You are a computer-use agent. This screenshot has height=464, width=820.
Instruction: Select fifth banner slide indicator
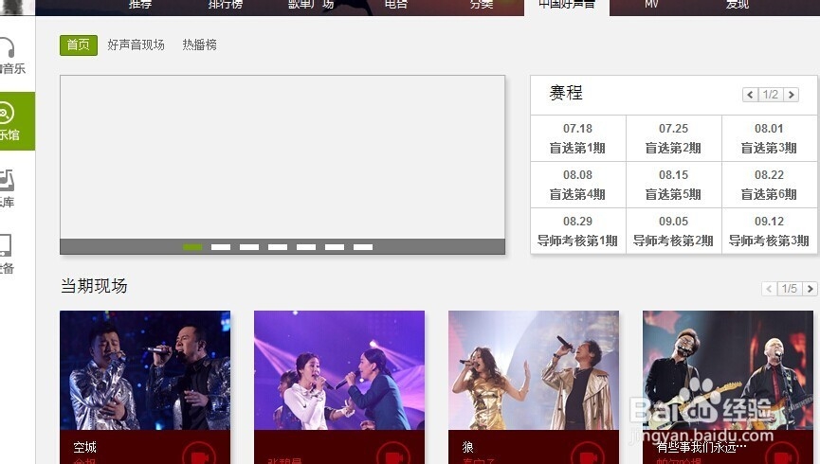[306, 247]
